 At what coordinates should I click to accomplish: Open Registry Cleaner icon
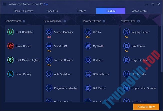click(x=126, y=32)
